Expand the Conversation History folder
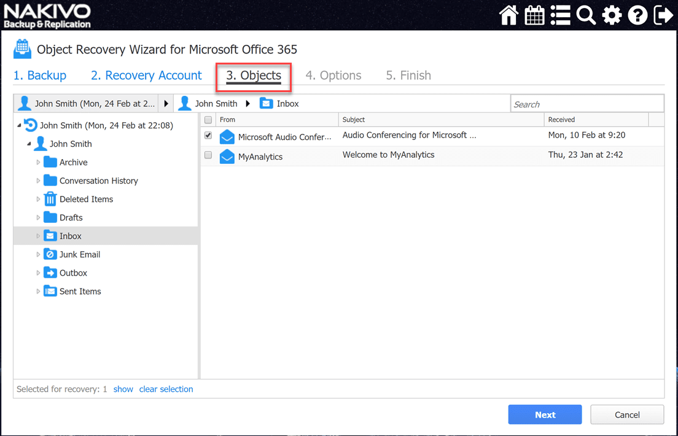The width and height of the screenshot is (678, 436). (38, 181)
